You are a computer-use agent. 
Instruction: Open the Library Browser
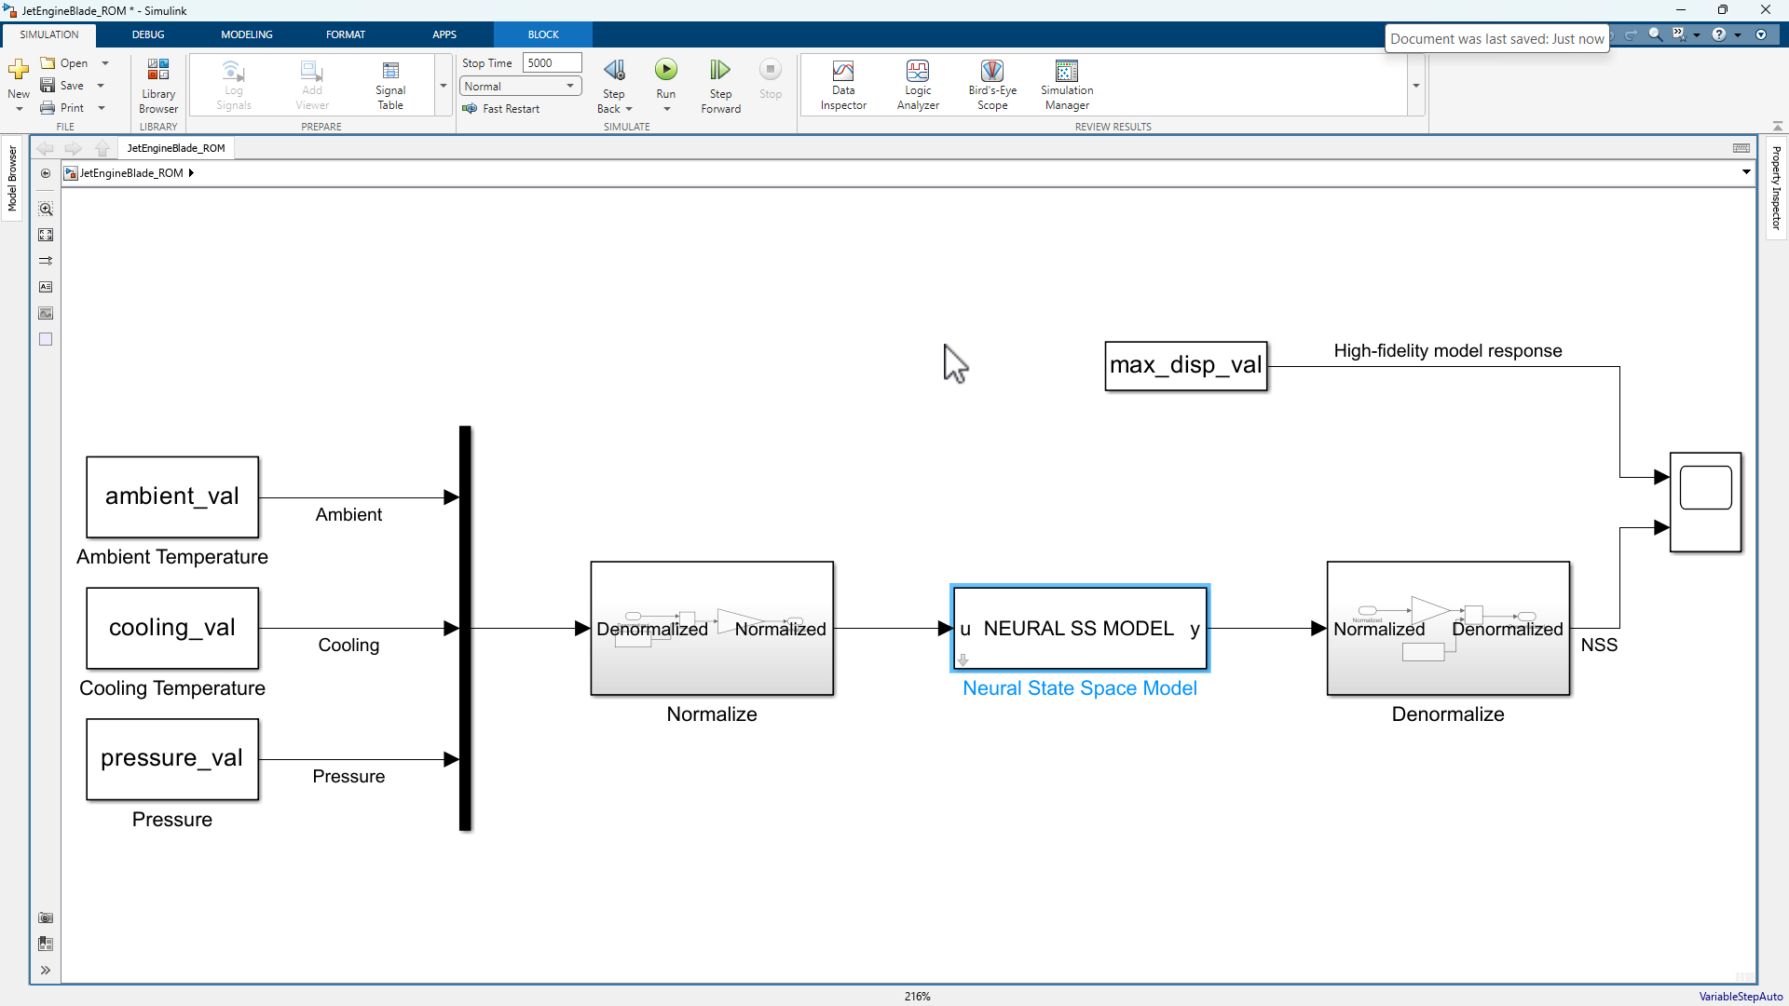(158, 86)
